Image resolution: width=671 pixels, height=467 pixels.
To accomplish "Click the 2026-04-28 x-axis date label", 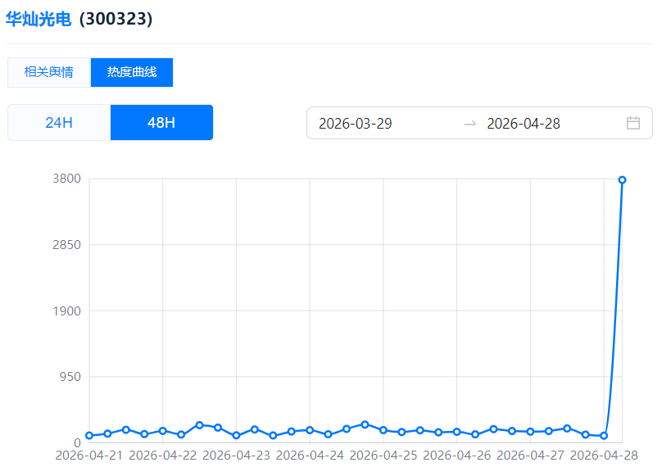I will click(x=604, y=455).
